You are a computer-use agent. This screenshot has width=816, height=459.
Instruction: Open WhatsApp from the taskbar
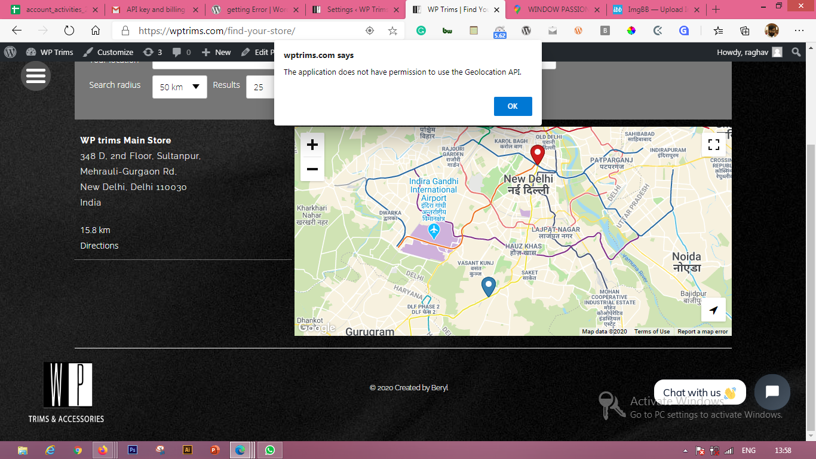(270, 450)
